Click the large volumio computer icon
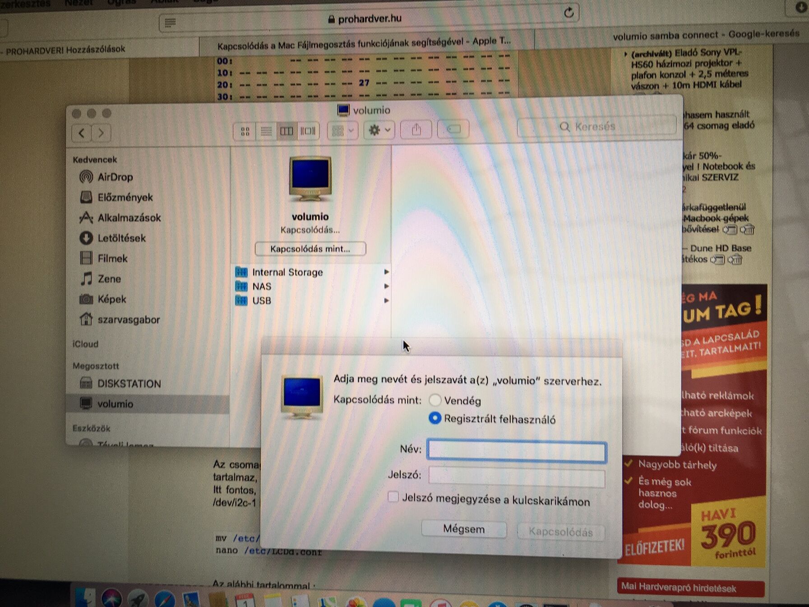The image size is (809, 607). [310, 178]
